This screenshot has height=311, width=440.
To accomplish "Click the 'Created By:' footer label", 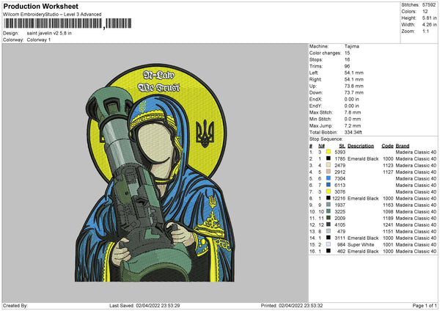I will pyautogui.click(x=15, y=305).
